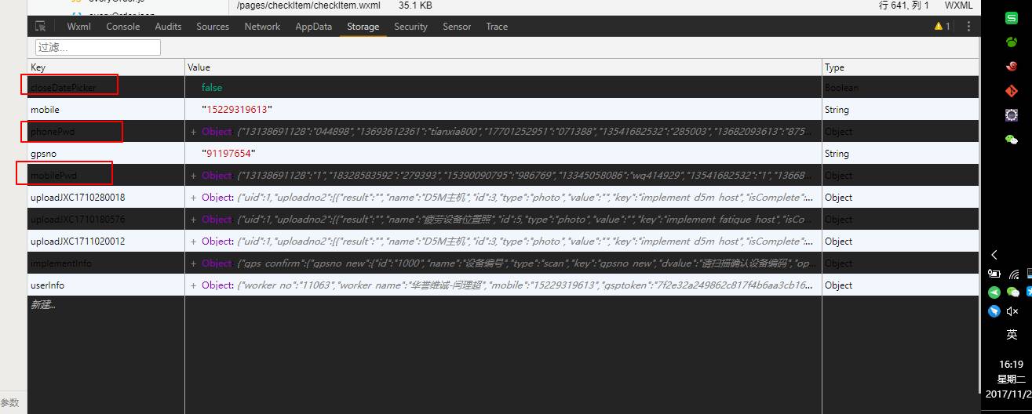The width and height of the screenshot is (1032, 414).
Task: Click the "91197654" gpsno value
Action: coord(228,154)
